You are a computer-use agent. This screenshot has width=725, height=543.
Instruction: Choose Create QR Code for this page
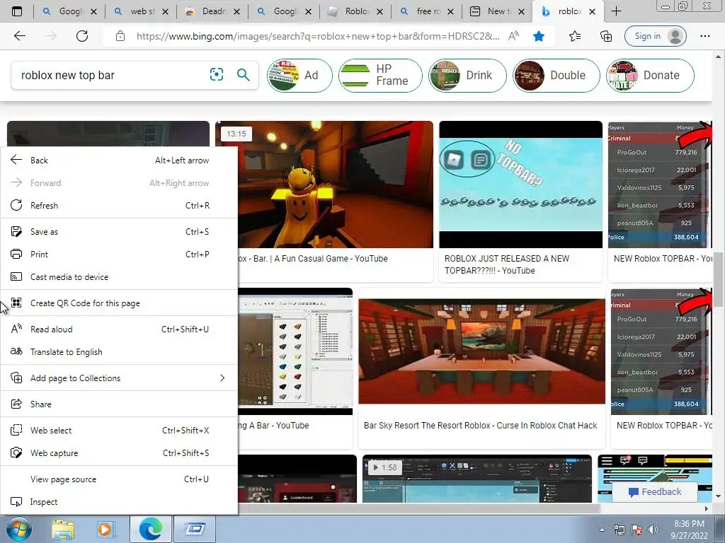[119, 303]
